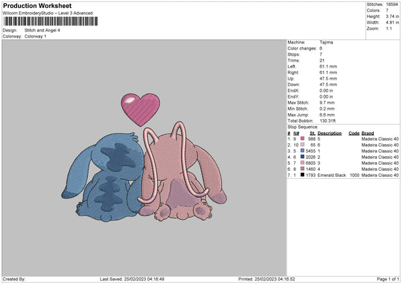Click the dark blue swatch for stop 4
The image size is (402, 284).
302,157
